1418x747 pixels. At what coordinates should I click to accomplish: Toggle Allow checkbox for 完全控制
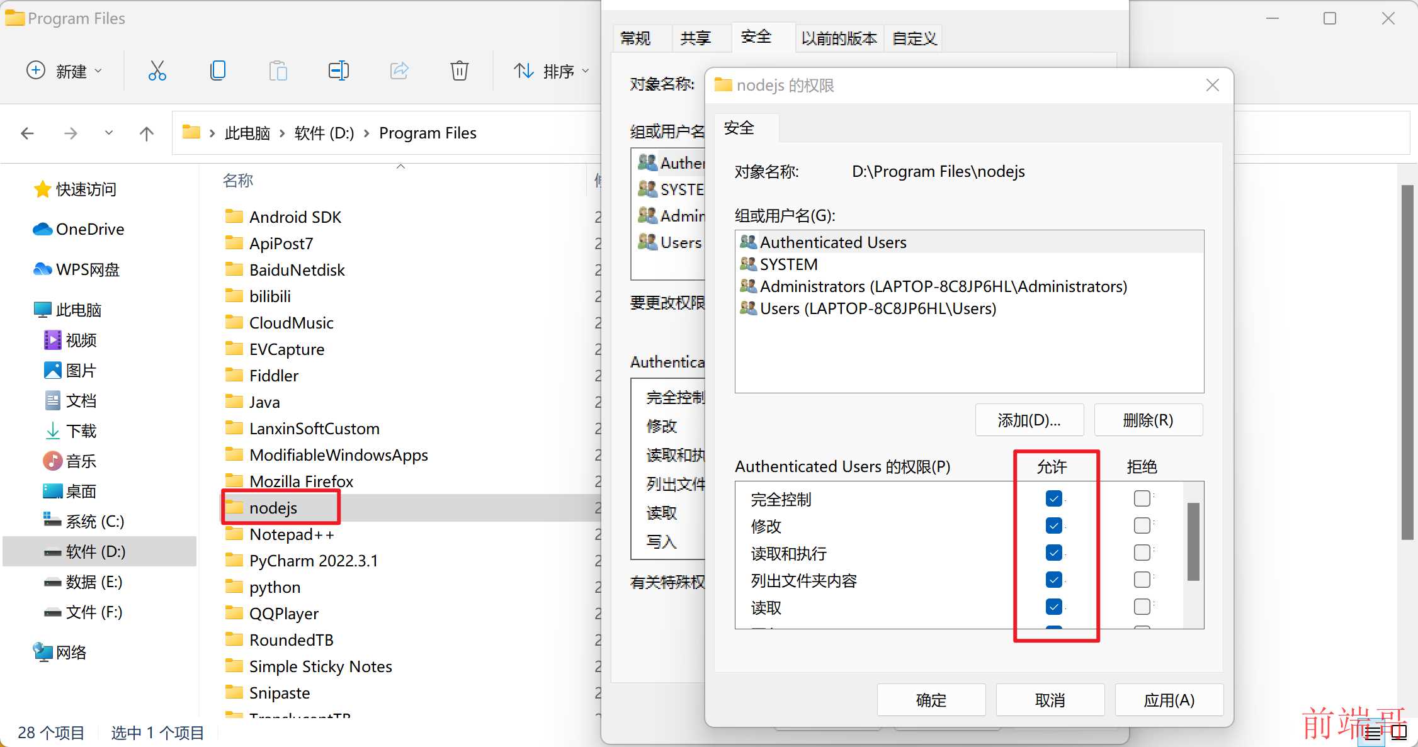pyautogui.click(x=1053, y=498)
